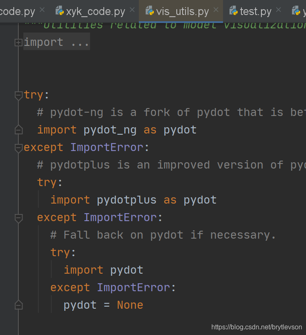Click the 'None' keyword in pydot assignment
Viewport: 306px width, 335px height.
click(x=130, y=305)
